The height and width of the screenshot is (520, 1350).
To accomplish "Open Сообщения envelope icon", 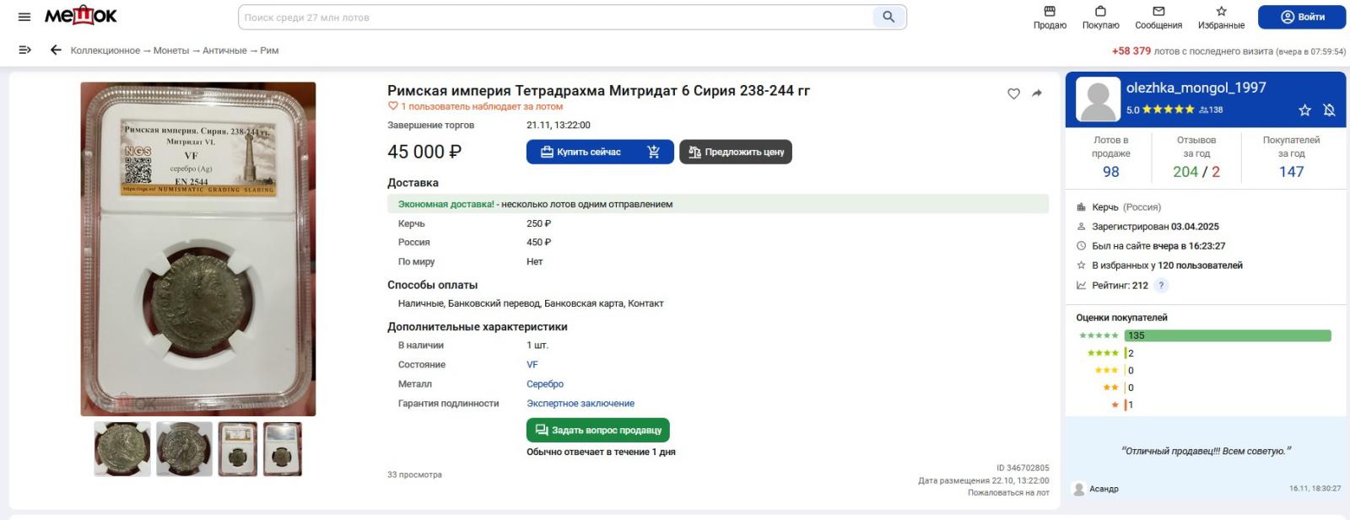I will pyautogui.click(x=1158, y=12).
